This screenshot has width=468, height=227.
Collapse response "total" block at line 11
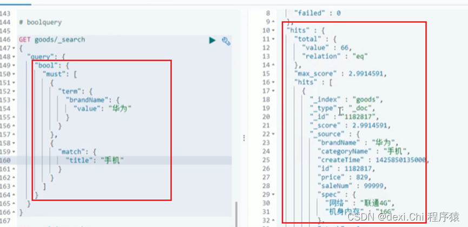273,39
